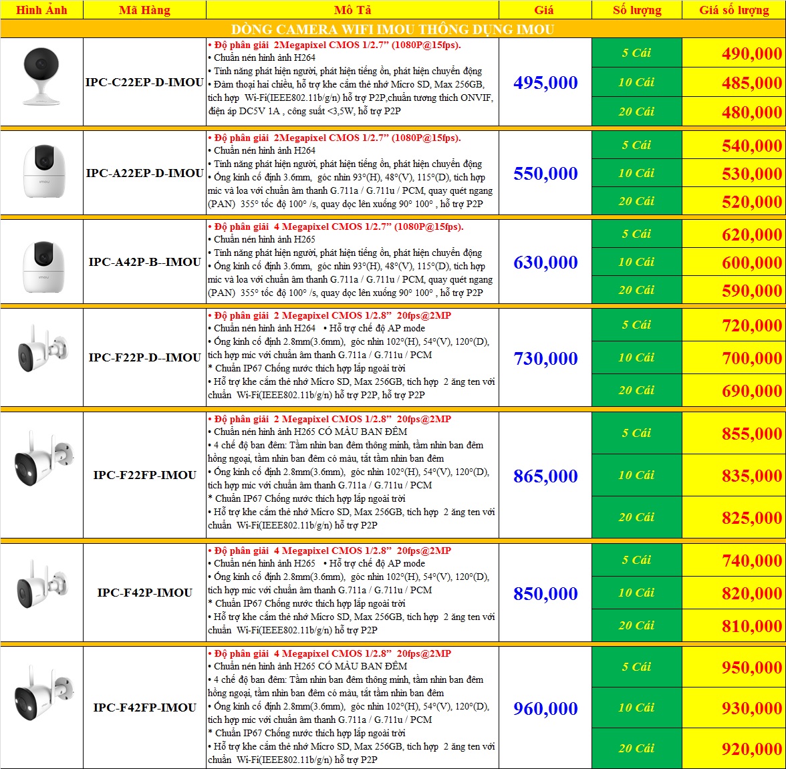Select product code "IPC-F22FP-IMOU"

tap(144, 475)
